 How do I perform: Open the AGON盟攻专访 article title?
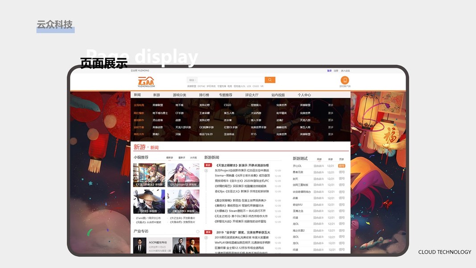coord(157,242)
